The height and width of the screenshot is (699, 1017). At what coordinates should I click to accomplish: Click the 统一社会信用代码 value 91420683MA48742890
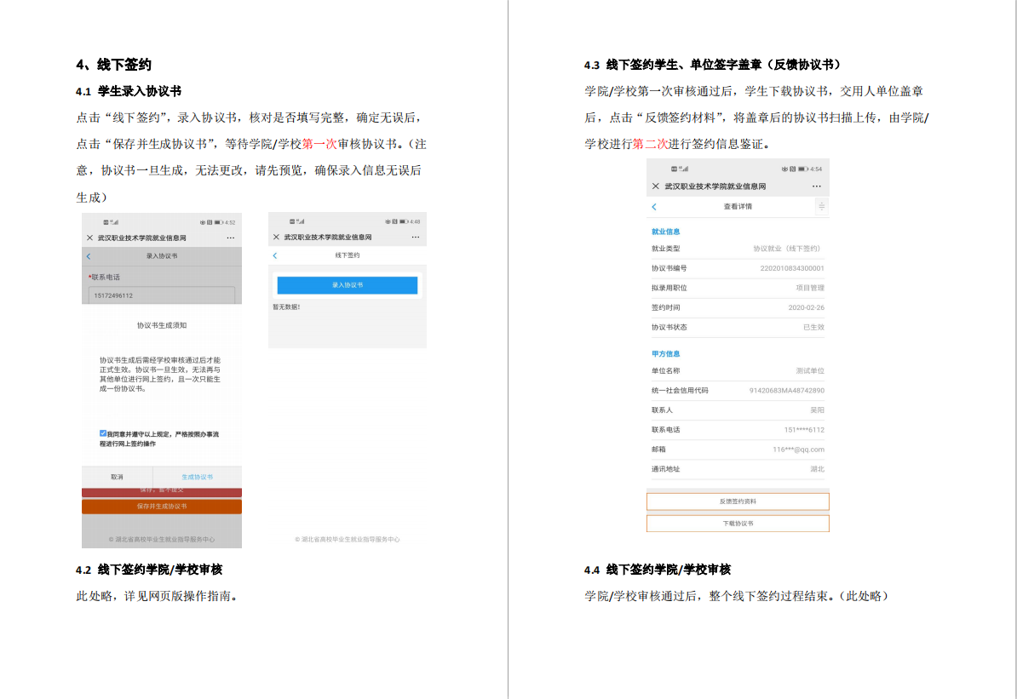(787, 390)
